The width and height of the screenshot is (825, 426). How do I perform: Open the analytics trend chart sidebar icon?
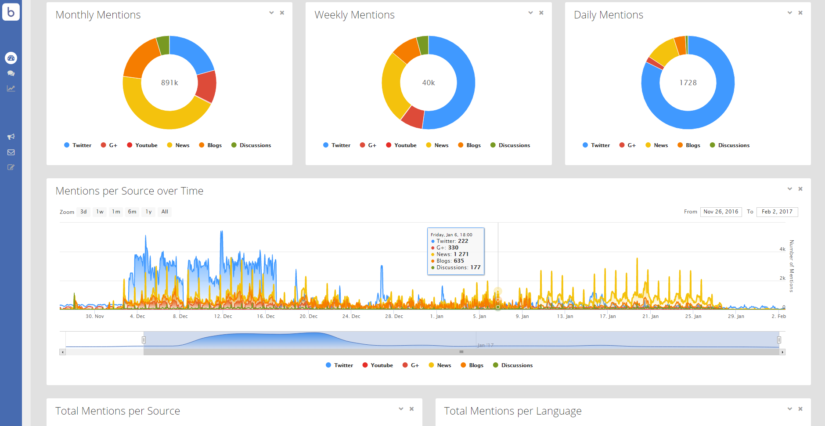point(11,88)
